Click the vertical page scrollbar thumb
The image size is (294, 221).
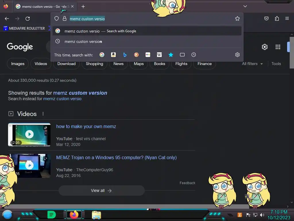pyautogui.click(x=292, y=53)
